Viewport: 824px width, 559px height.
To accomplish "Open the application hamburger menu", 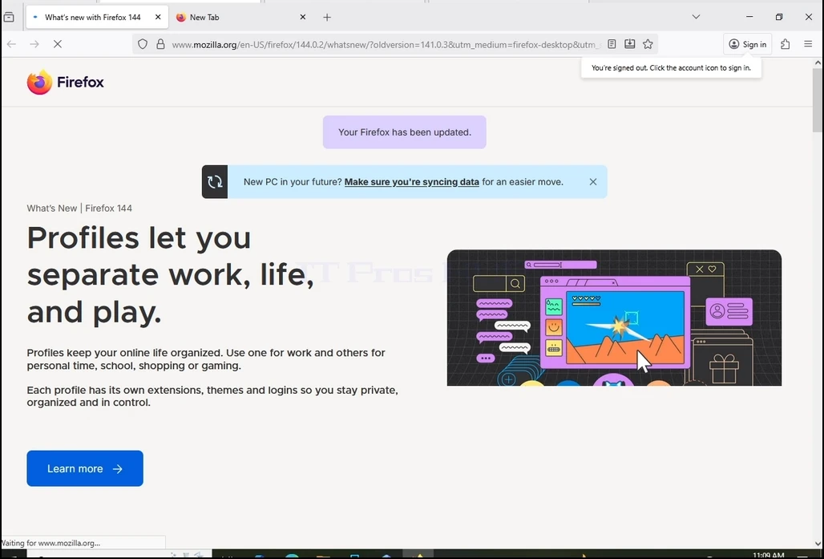I will point(808,44).
